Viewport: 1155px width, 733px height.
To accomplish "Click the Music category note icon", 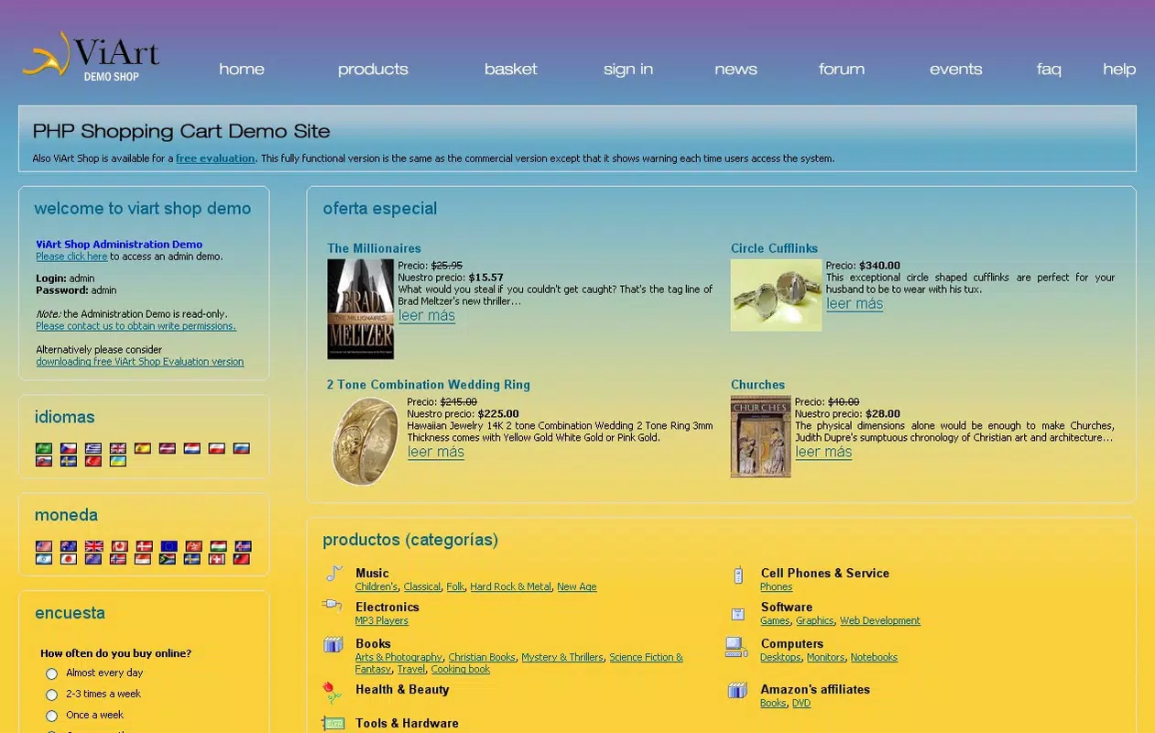I will (333, 574).
